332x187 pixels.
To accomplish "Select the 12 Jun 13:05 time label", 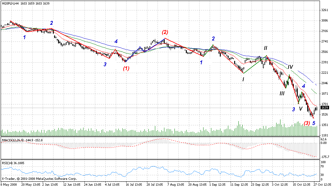I will click(72, 184).
